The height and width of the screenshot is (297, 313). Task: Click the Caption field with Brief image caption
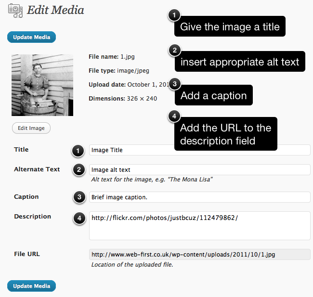click(200, 197)
